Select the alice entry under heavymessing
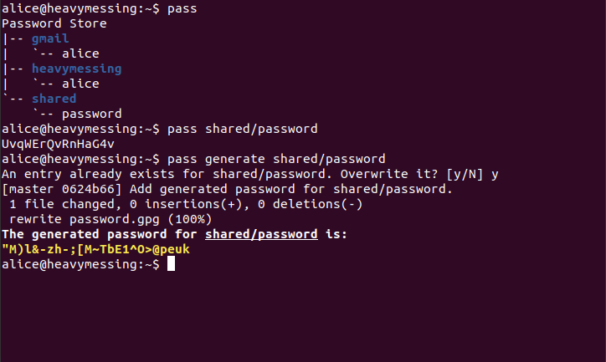The width and height of the screenshot is (606, 362). coord(80,84)
